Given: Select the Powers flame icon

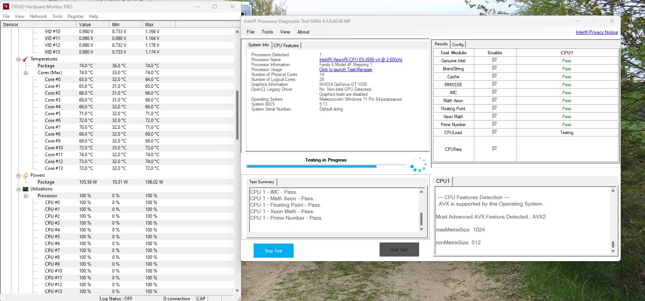Looking at the screenshot, I should tap(25, 175).
